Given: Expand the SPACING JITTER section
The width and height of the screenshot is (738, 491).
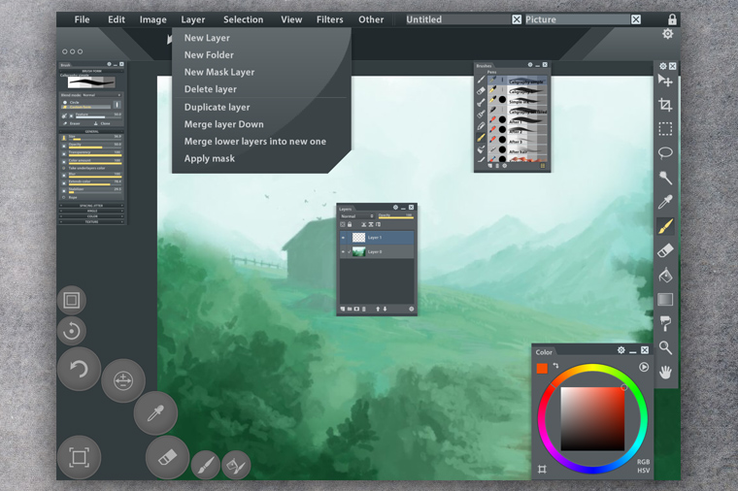Looking at the screenshot, I should [x=91, y=206].
